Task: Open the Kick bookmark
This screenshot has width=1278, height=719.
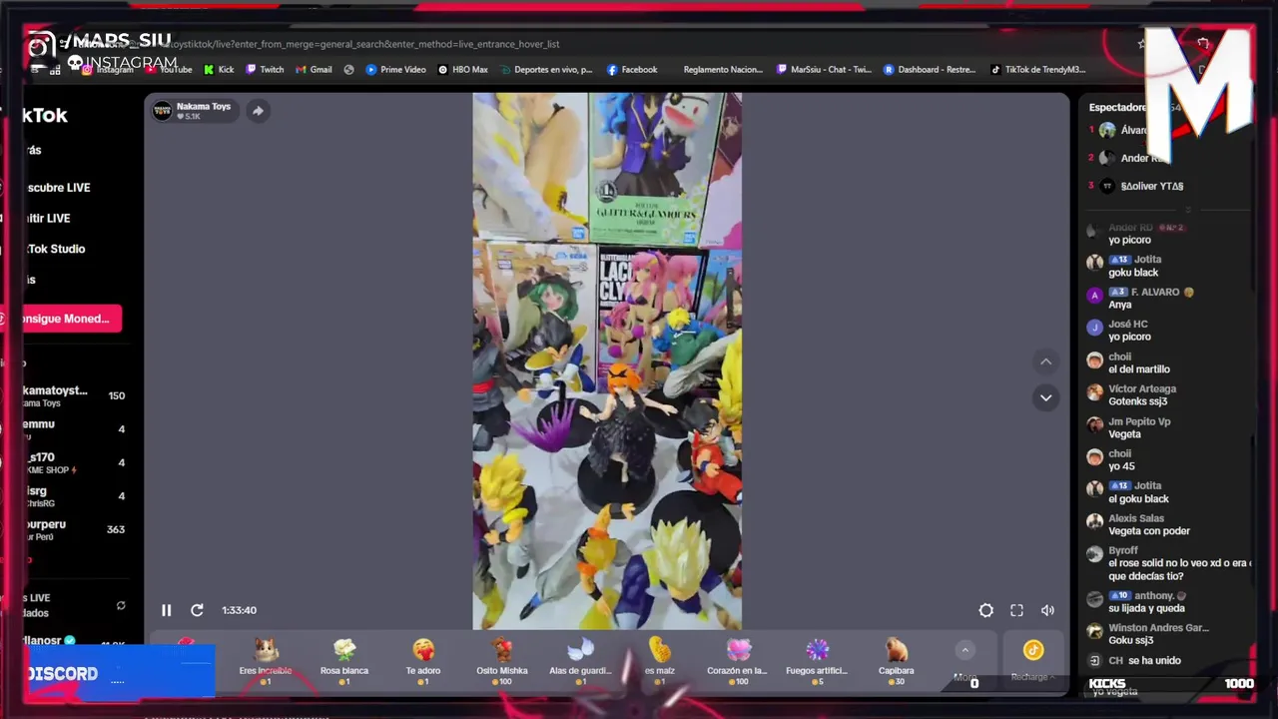Action: (x=219, y=70)
